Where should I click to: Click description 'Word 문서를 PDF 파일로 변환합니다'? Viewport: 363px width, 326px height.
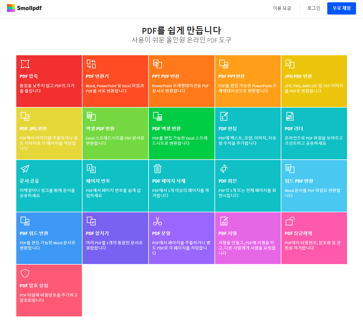click(x=312, y=193)
